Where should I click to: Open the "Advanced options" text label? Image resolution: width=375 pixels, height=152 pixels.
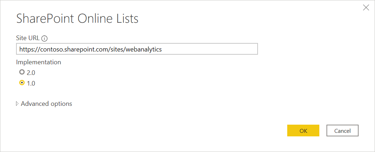[x=46, y=104]
